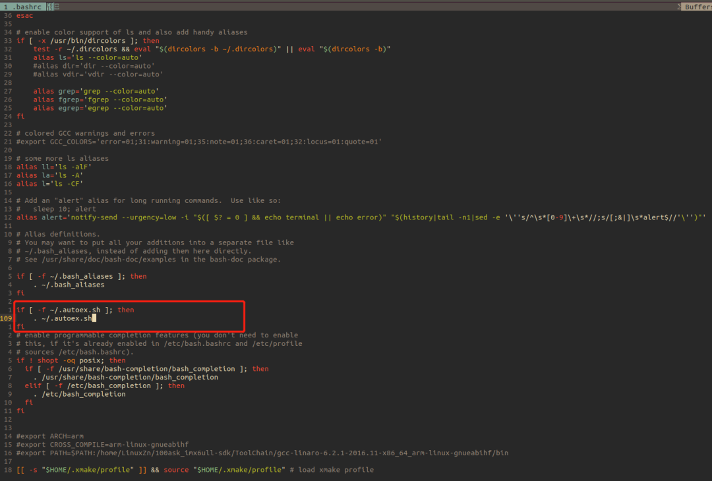
Task: Click the '# Alias definitions.' comment
Action: coord(58,234)
